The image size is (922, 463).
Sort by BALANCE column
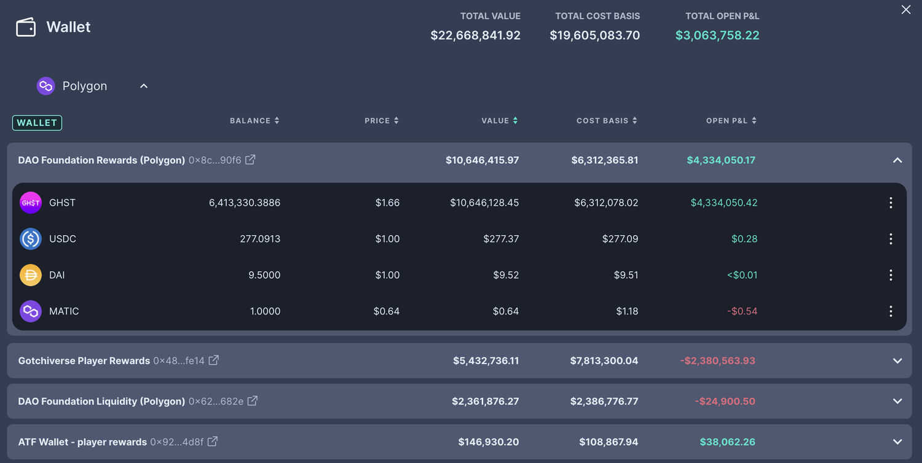click(254, 120)
